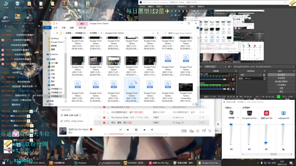Screen dimensions: 296x166
Task: Refresh the Escape From Tarkov folder
Action: 158,33
